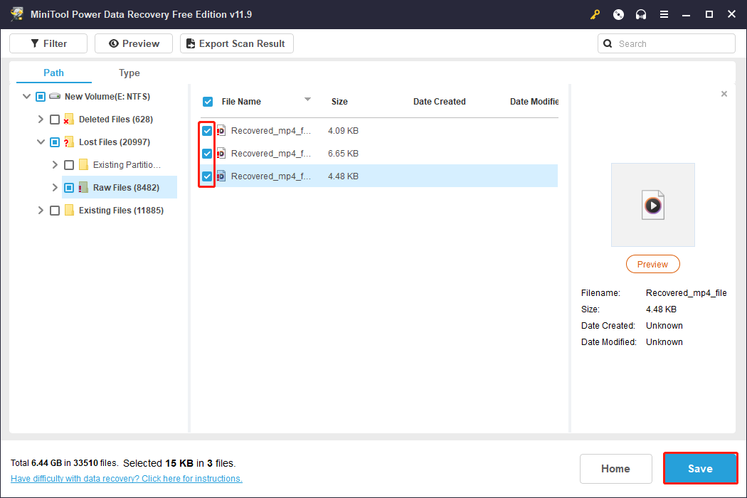
Task: Click the Lost Files folder icon
Action: [68, 142]
